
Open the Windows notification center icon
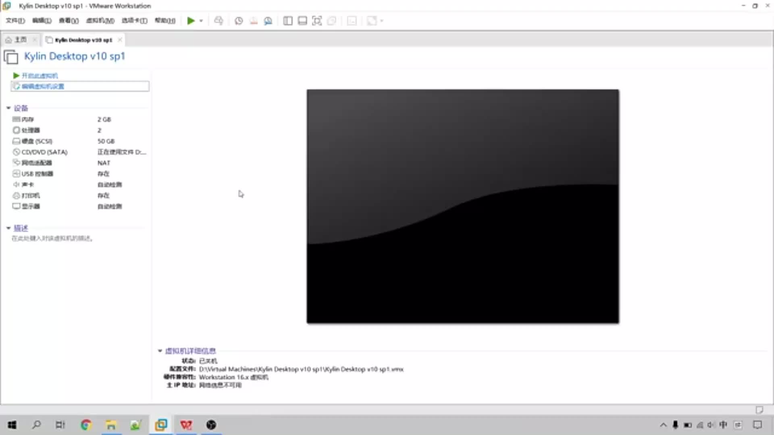pyautogui.click(x=758, y=425)
